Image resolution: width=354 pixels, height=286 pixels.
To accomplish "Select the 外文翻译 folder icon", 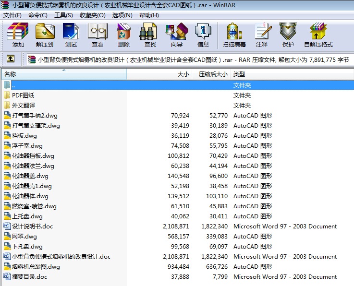I will (7, 105).
